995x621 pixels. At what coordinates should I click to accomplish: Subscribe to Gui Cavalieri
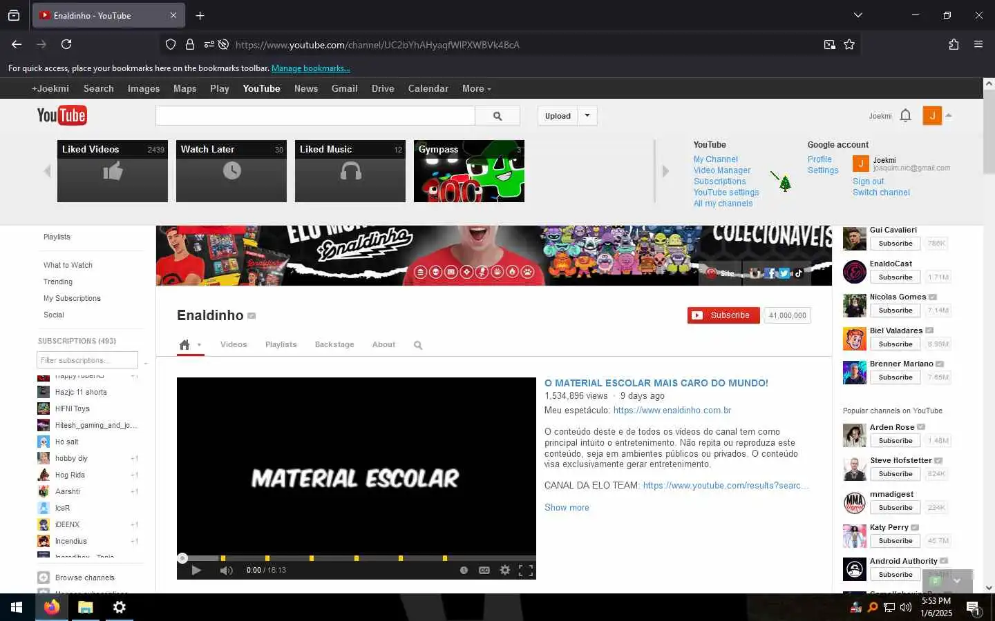click(x=895, y=244)
